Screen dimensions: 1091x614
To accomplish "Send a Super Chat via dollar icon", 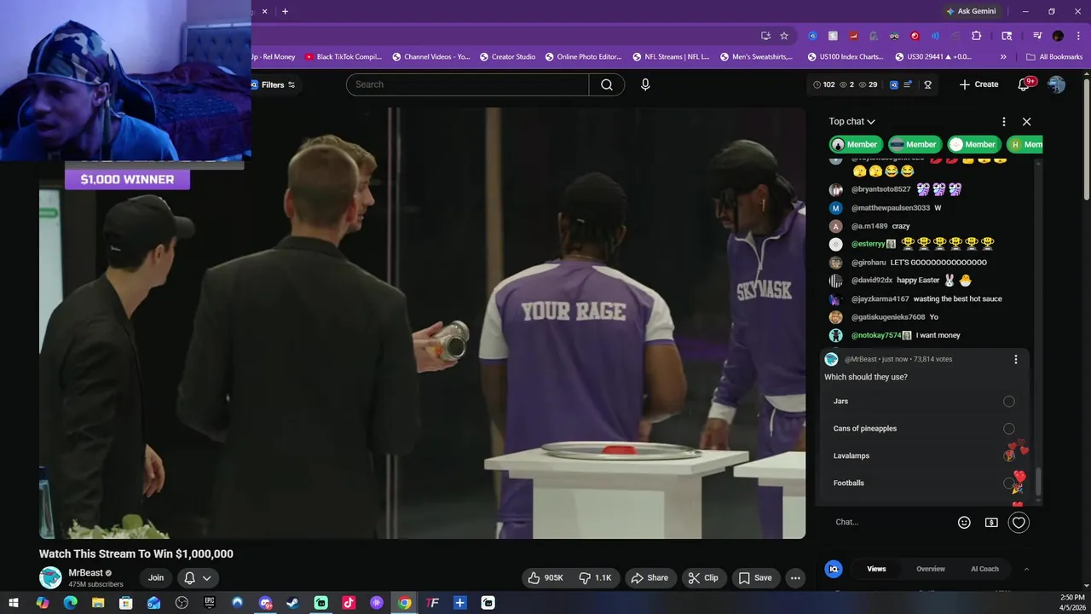I will point(991,522).
